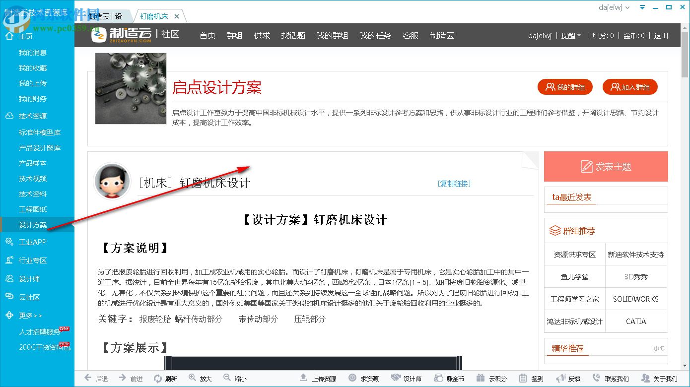
Task: Open the 赚金币 earn coins feature
Action: tap(437, 378)
